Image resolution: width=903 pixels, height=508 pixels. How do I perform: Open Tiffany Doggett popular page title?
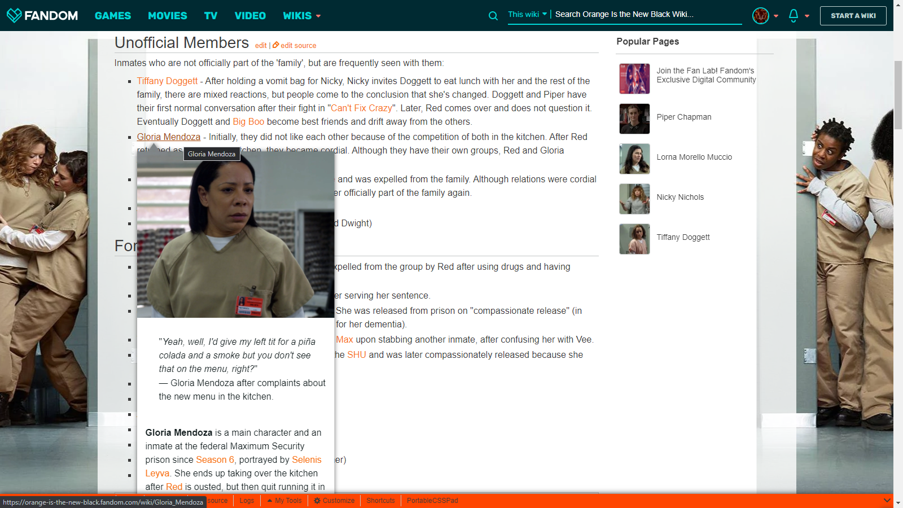pos(683,238)
